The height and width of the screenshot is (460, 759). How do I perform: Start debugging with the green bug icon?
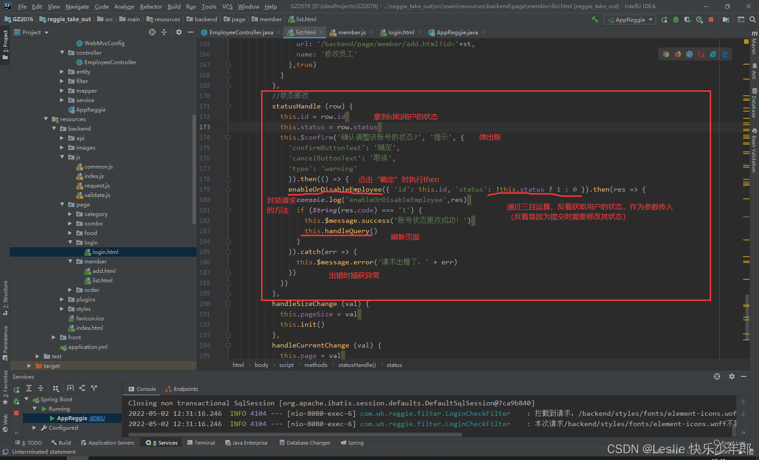click(676, 19)
